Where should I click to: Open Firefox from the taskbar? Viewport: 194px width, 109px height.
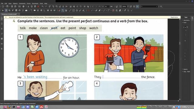(x=9, y=107)
